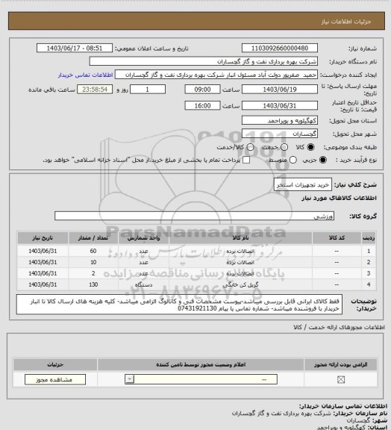The width and height of the screenshot is (391, 430).
Task: Click the اطلاعات تماس سازمان خریدار heading
Action: pyautogui.click(x=343, y=406)
